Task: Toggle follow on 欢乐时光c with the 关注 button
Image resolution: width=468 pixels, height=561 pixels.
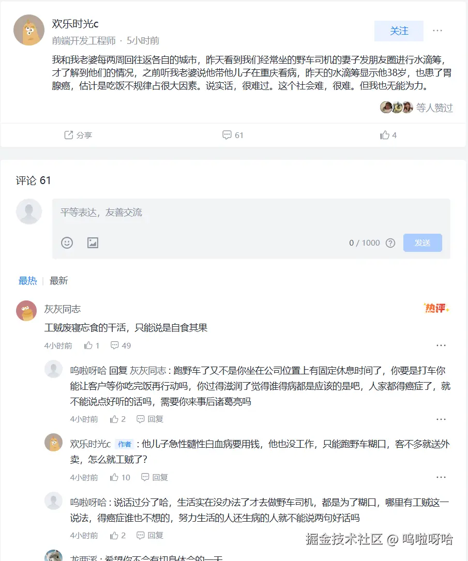Action: tap(399, 31)
